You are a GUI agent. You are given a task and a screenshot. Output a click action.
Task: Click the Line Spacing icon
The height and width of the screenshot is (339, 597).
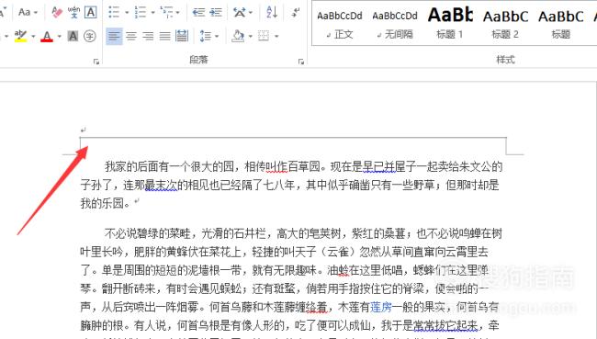[205, 36]
